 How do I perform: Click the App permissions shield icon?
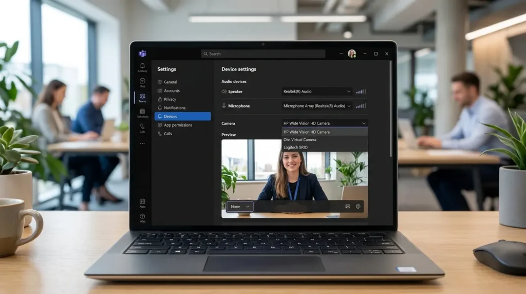tap(160, 125)
